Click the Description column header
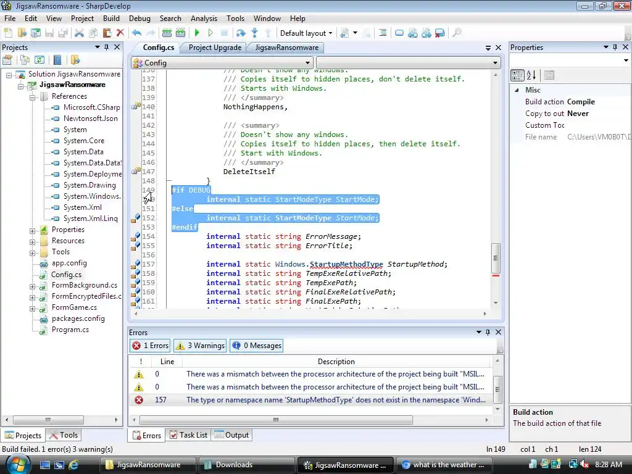This screenshot has width=632, height=474. point(336,362)
